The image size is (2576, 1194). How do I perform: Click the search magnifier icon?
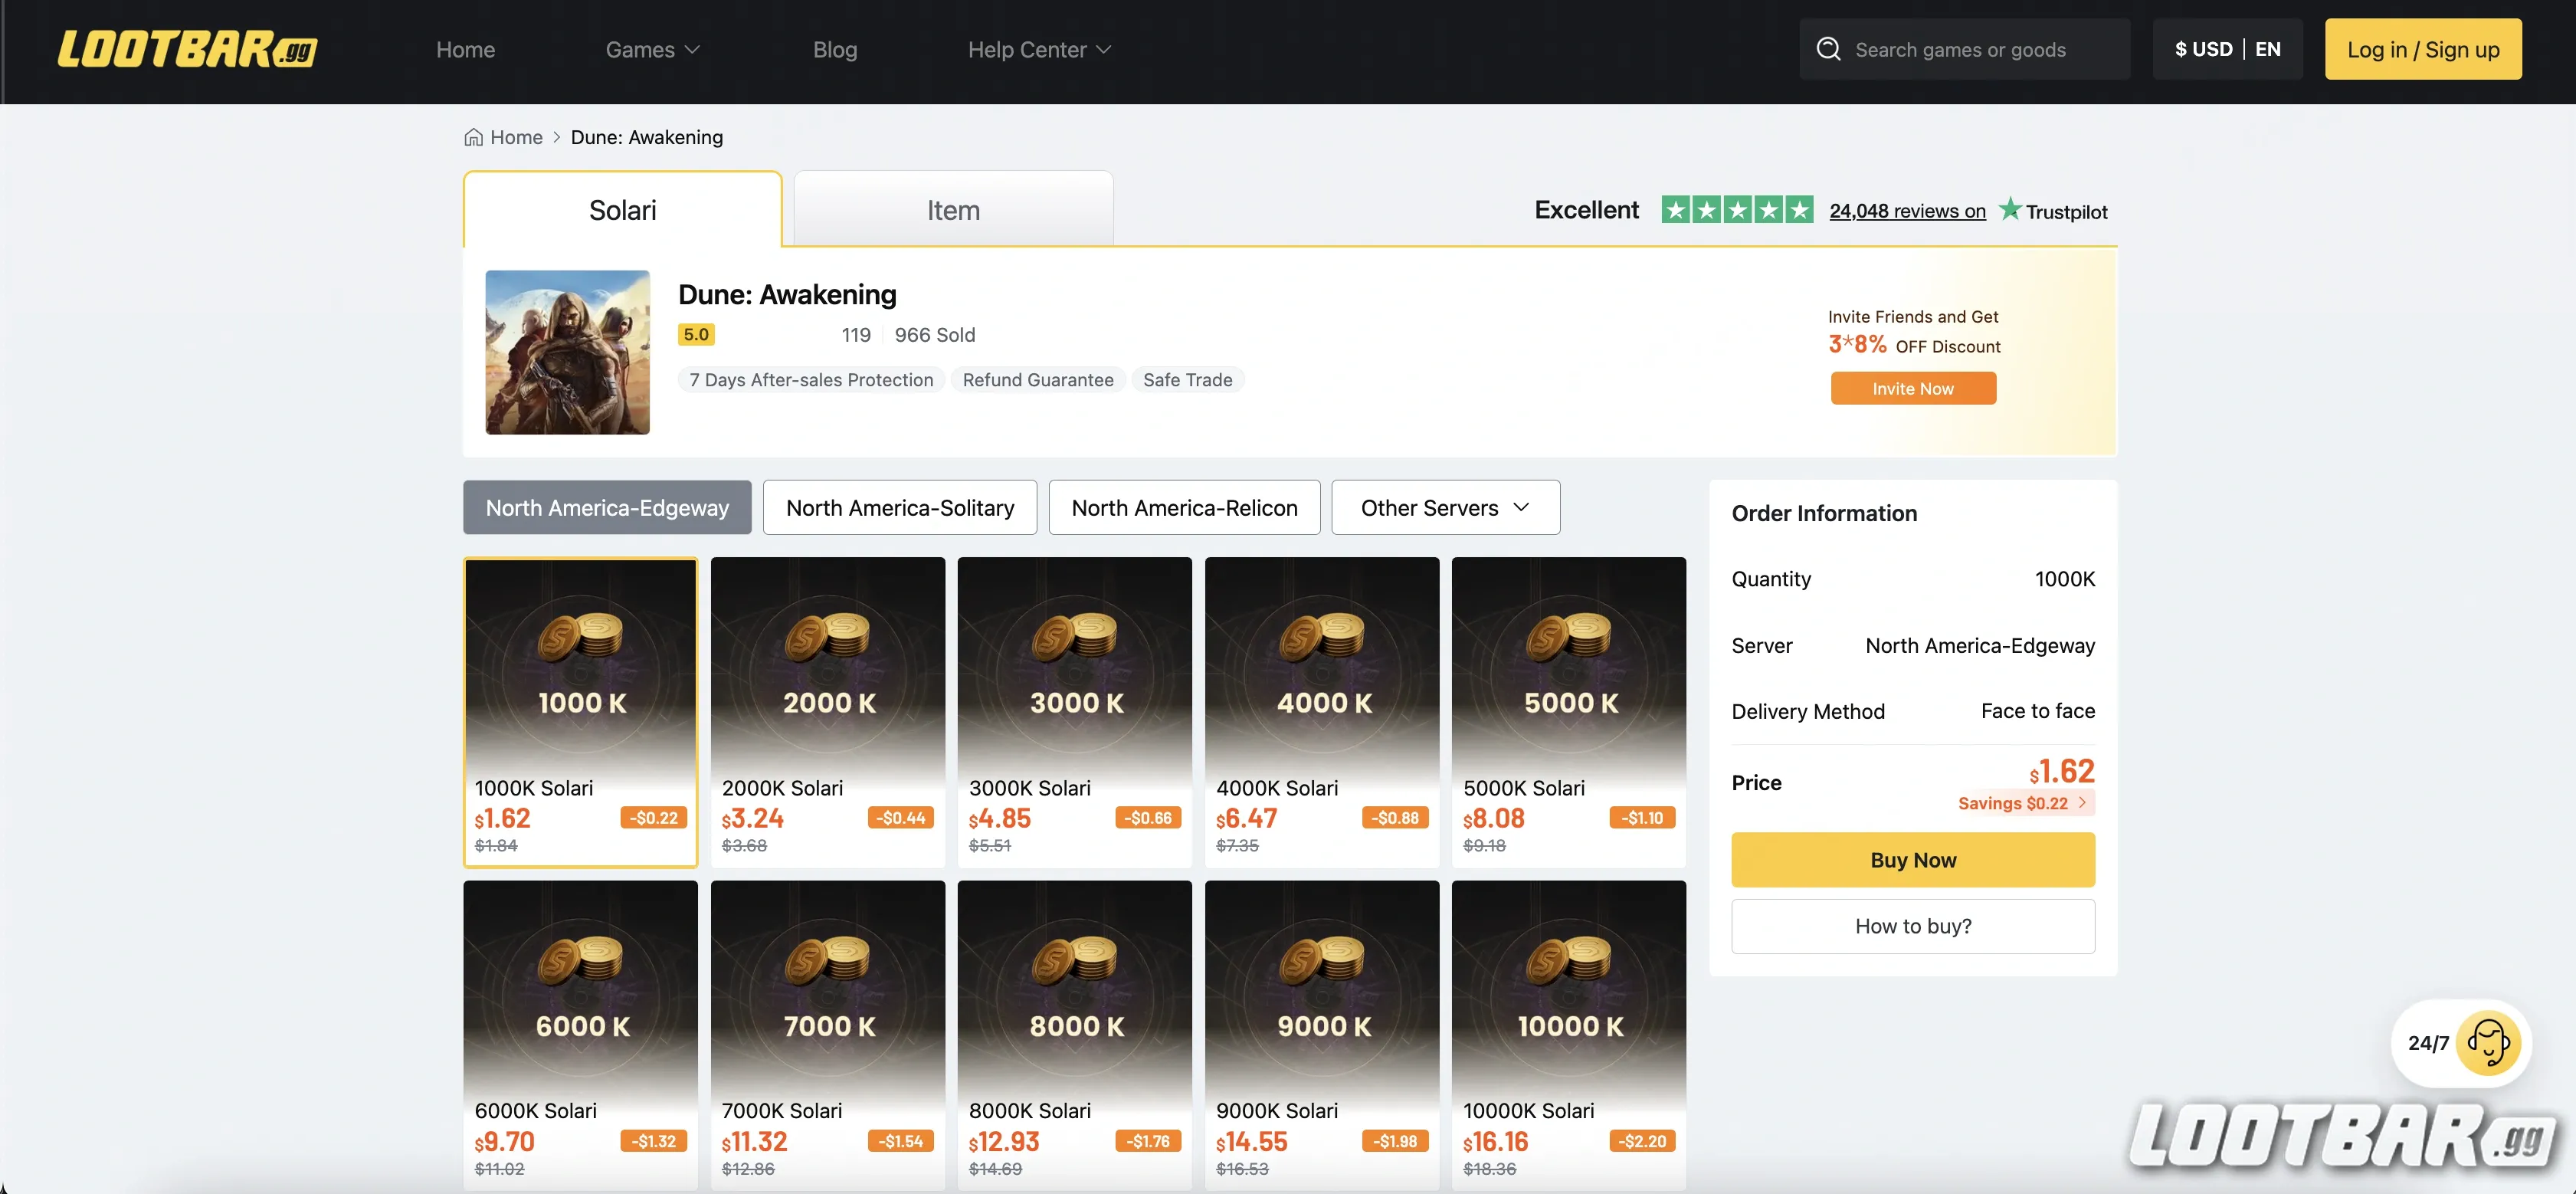tap(1828, 48)
